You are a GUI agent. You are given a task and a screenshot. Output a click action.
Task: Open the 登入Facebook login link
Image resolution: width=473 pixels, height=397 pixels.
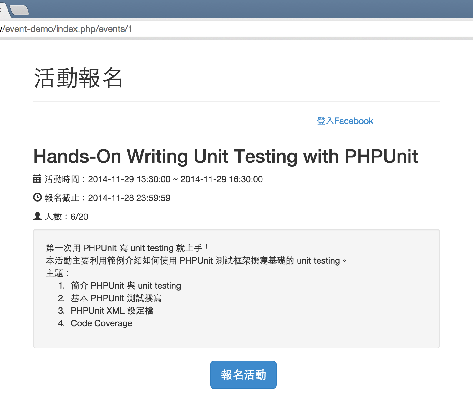click(345, 121)
